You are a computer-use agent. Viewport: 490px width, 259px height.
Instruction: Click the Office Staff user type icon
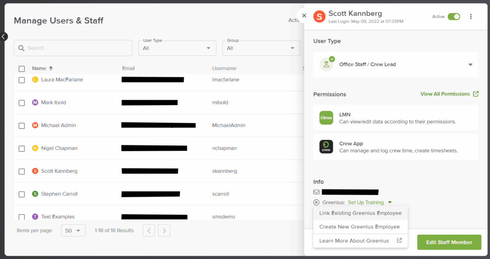point(327,64)
